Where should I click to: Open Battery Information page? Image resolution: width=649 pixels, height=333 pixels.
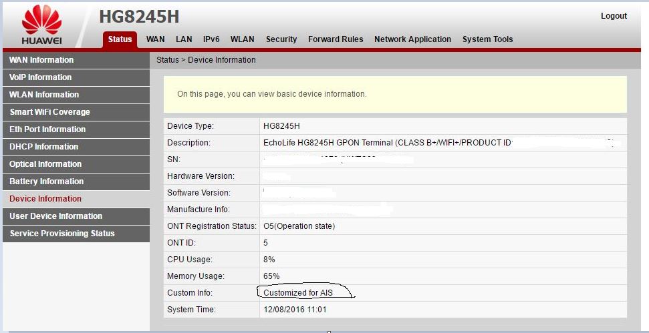pos(76,182)
